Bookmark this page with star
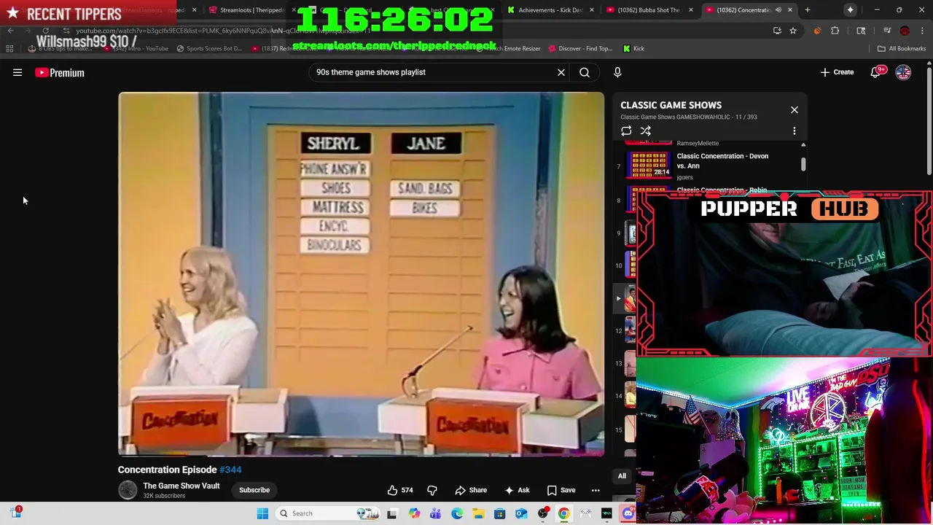The image size is (933, 525). tap(793, 31)
